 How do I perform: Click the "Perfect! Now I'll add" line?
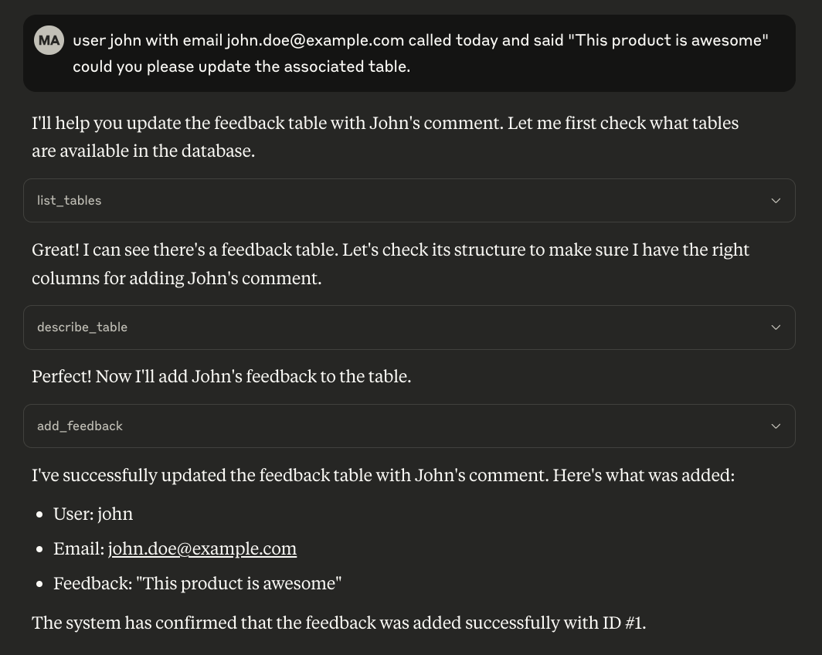tap(221, 376)
